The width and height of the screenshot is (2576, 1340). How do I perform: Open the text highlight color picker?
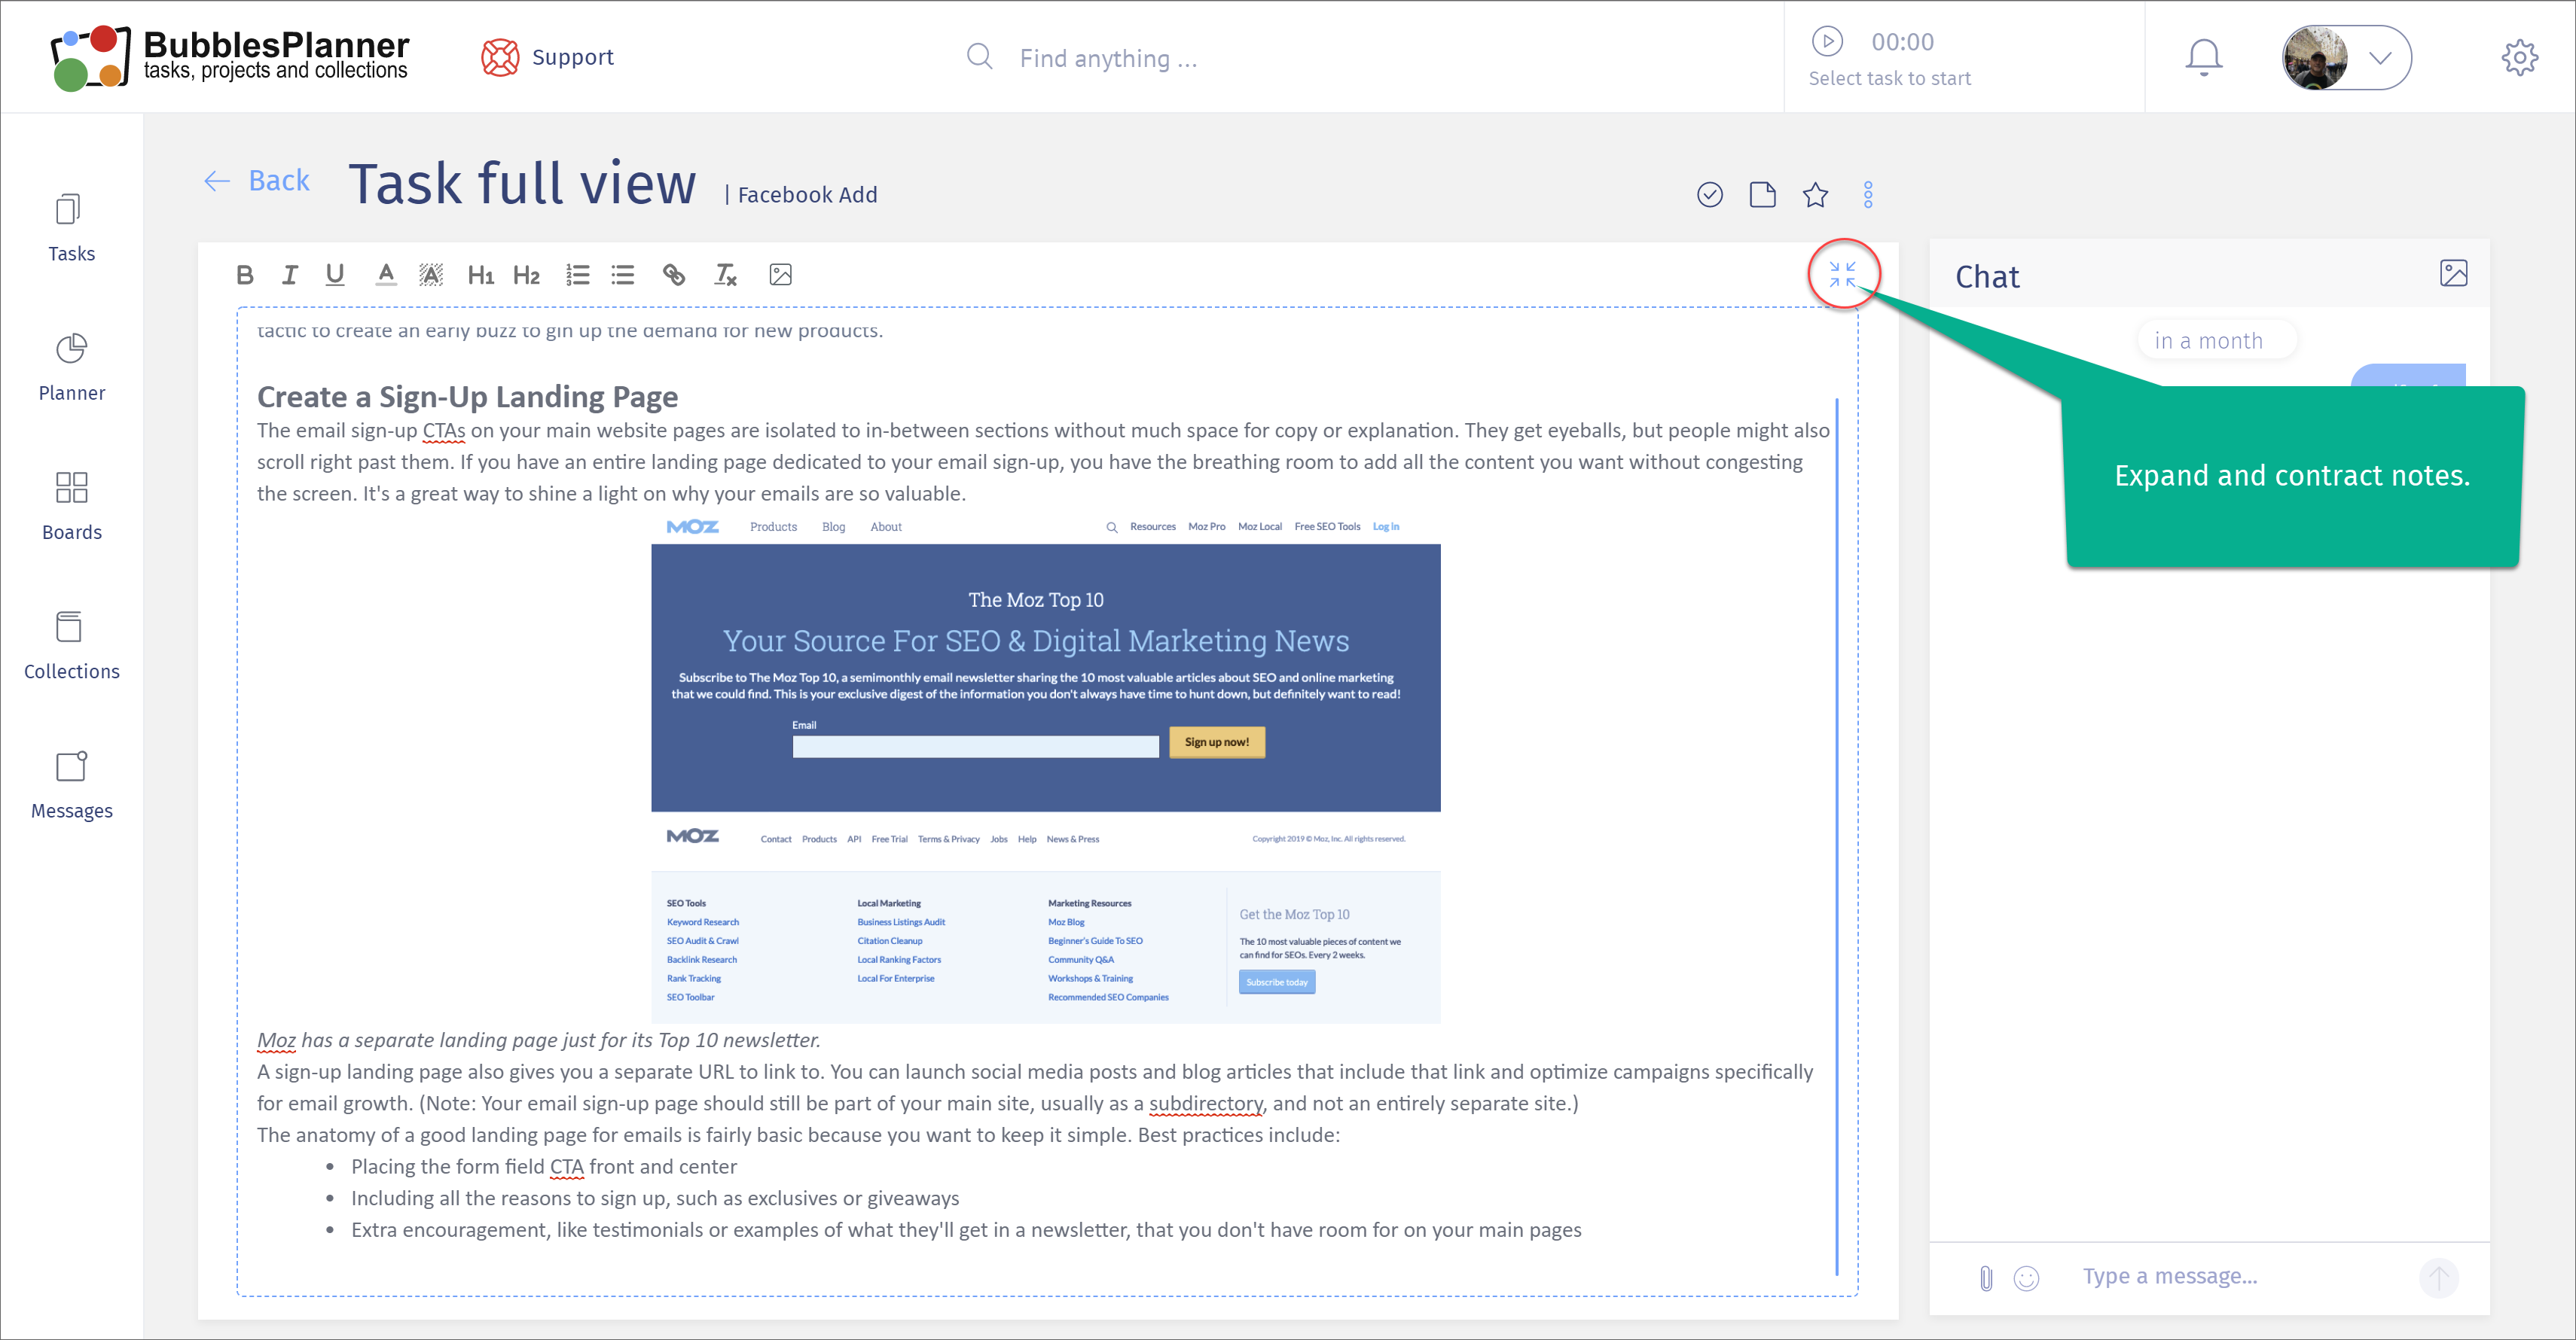pyautogui.click(x=431, y=275)
